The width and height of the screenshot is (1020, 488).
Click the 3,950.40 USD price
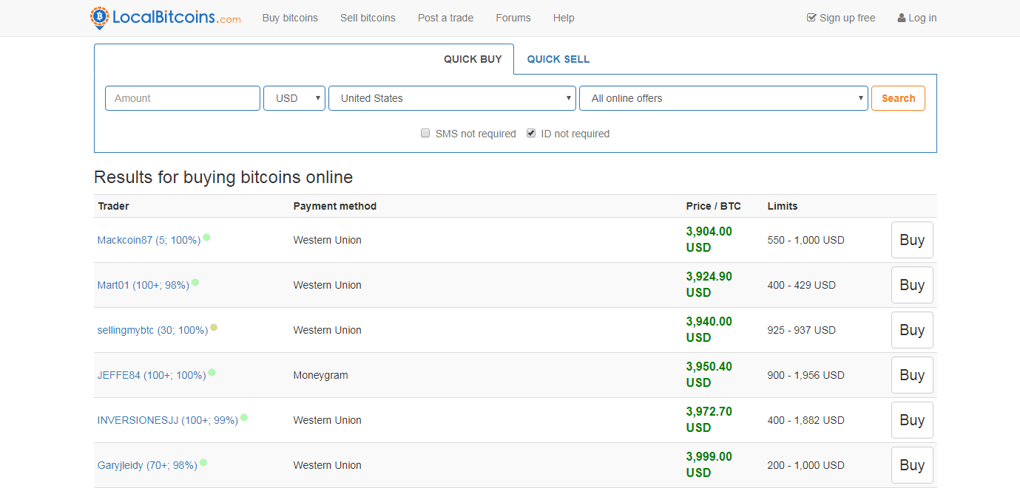(709, 374)
